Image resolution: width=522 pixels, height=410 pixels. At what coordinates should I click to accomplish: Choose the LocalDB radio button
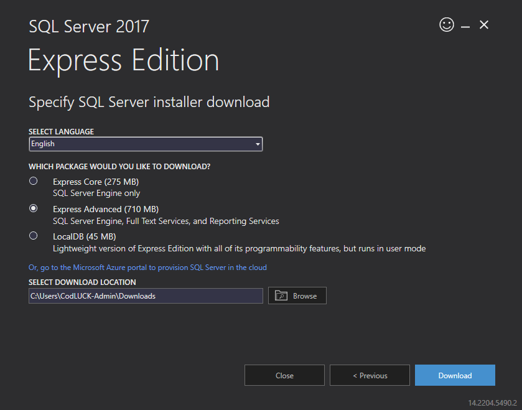[x=34, y=236]
